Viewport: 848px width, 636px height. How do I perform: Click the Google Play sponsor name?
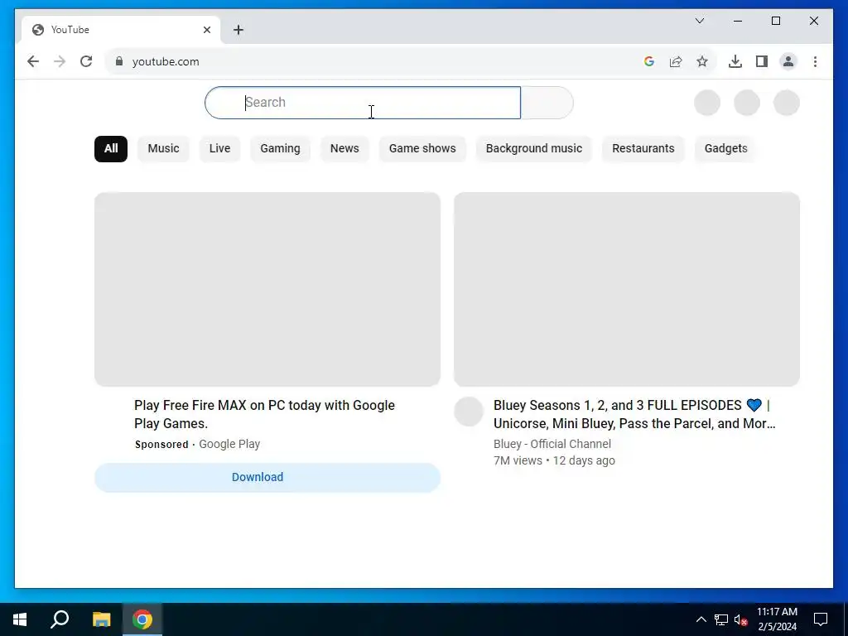(229, 444)
